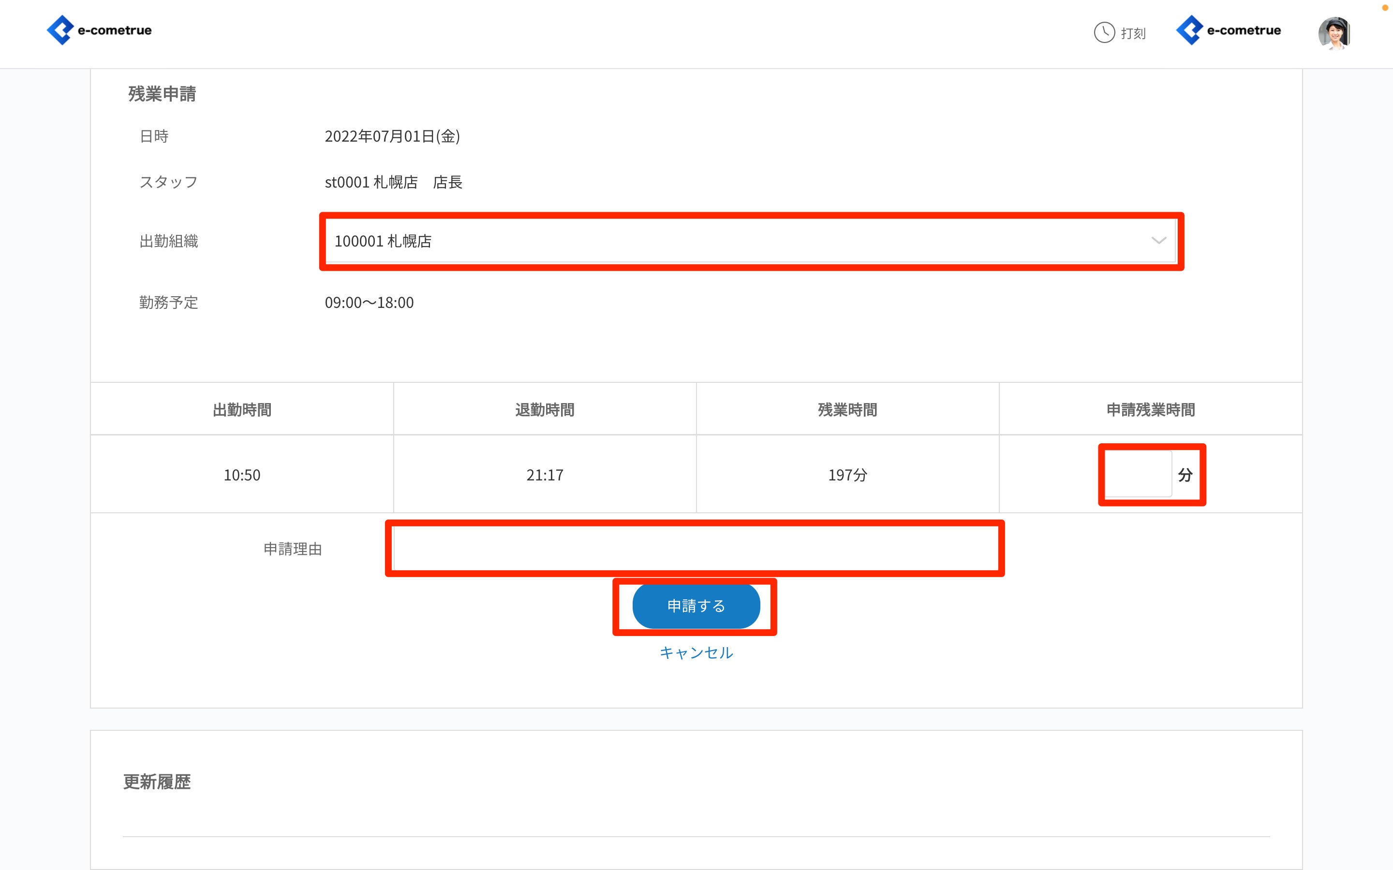Click the 申請残業時間 column header

1150,410
